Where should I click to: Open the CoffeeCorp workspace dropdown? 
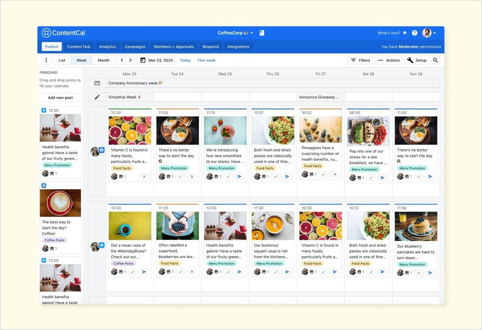[x=235, y=33]
